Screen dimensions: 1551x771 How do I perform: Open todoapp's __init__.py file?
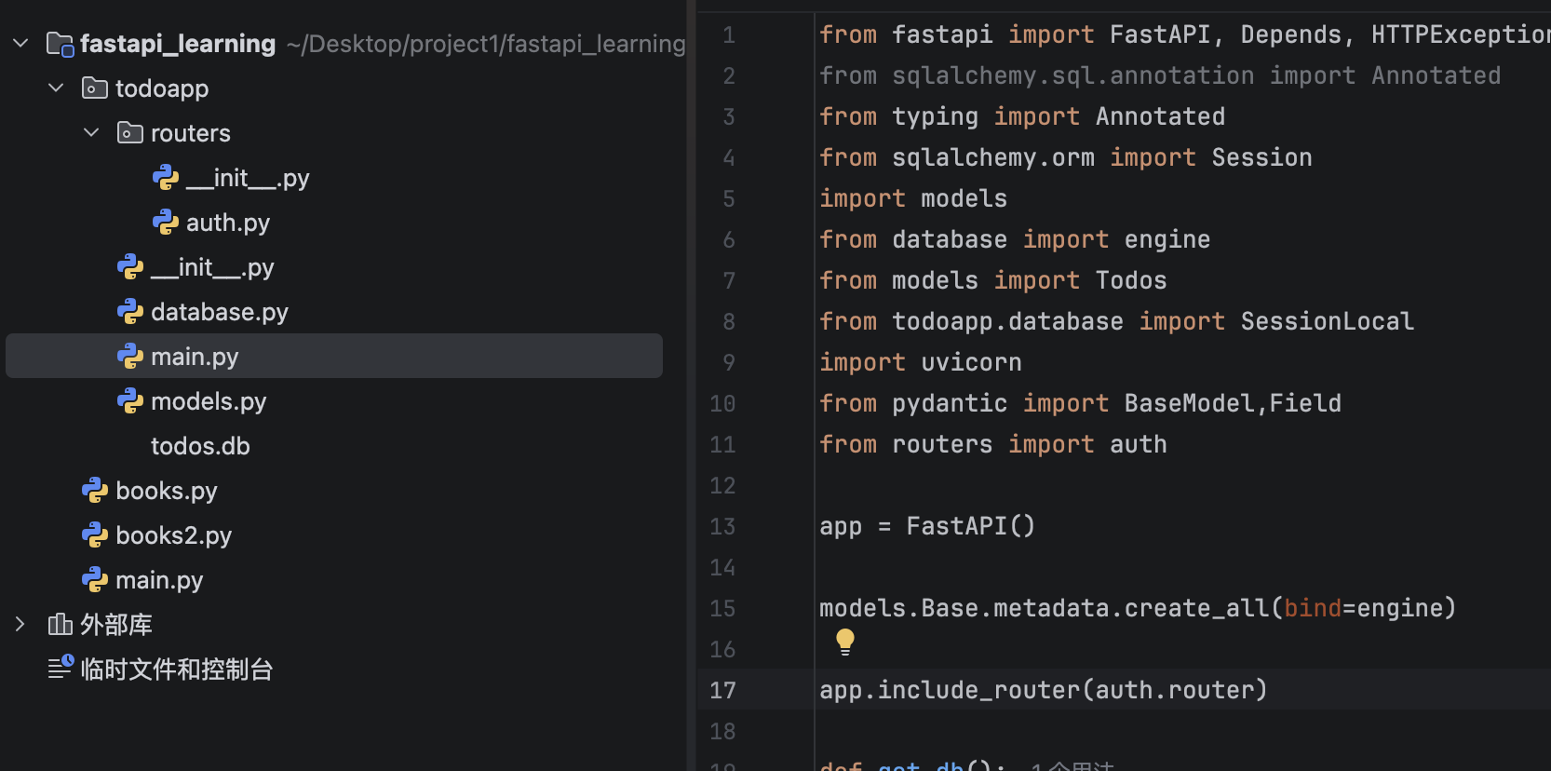click(212, 267)
